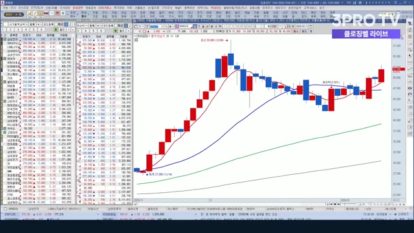The height and width of the screenshot is (233, 414).
Task: Open the CFD주식 menu
Action: [x=167, y=8]
